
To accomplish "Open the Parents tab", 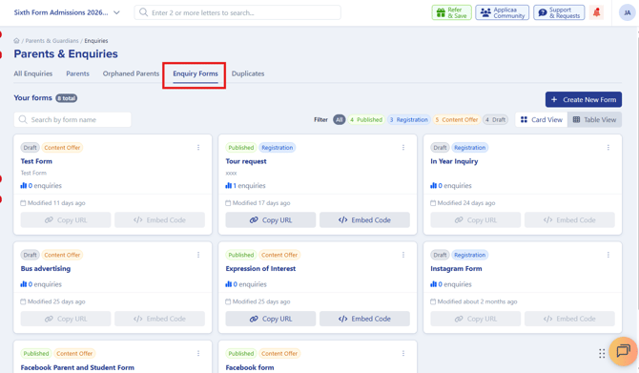I will (x=77, y=73).
